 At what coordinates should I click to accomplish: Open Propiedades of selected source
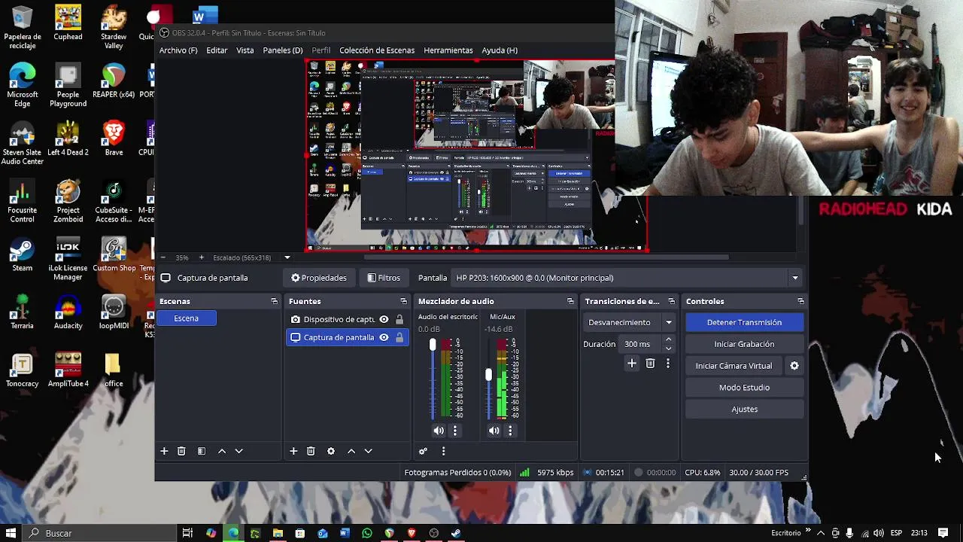[319, 278]
